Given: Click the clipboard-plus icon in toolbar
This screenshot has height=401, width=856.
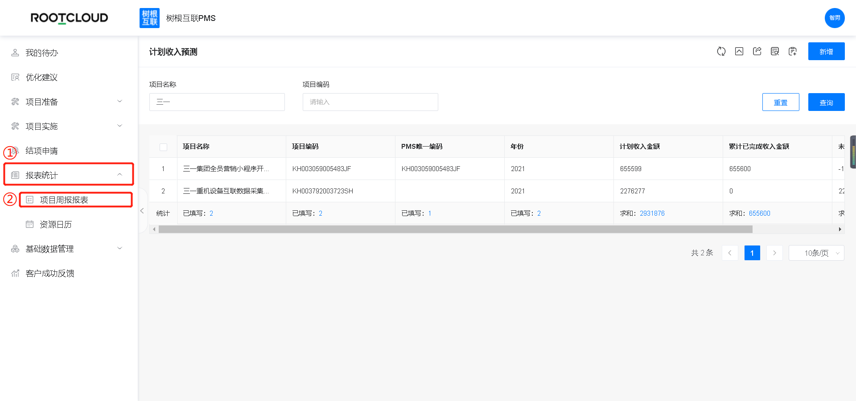Looking at the screenshot, I should tap(793, 51).
